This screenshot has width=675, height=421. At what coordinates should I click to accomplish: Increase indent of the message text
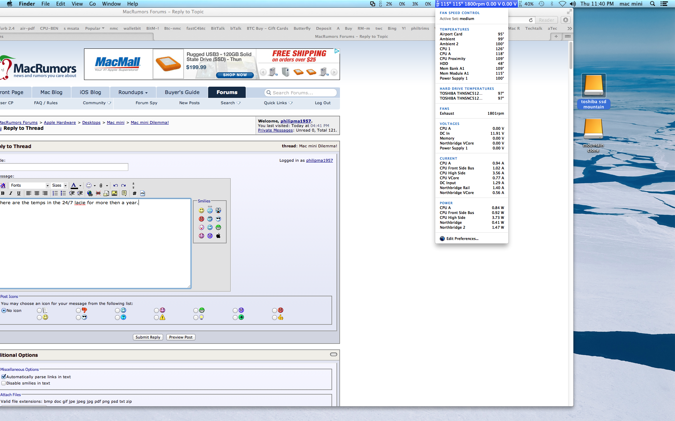click(80, 193)
